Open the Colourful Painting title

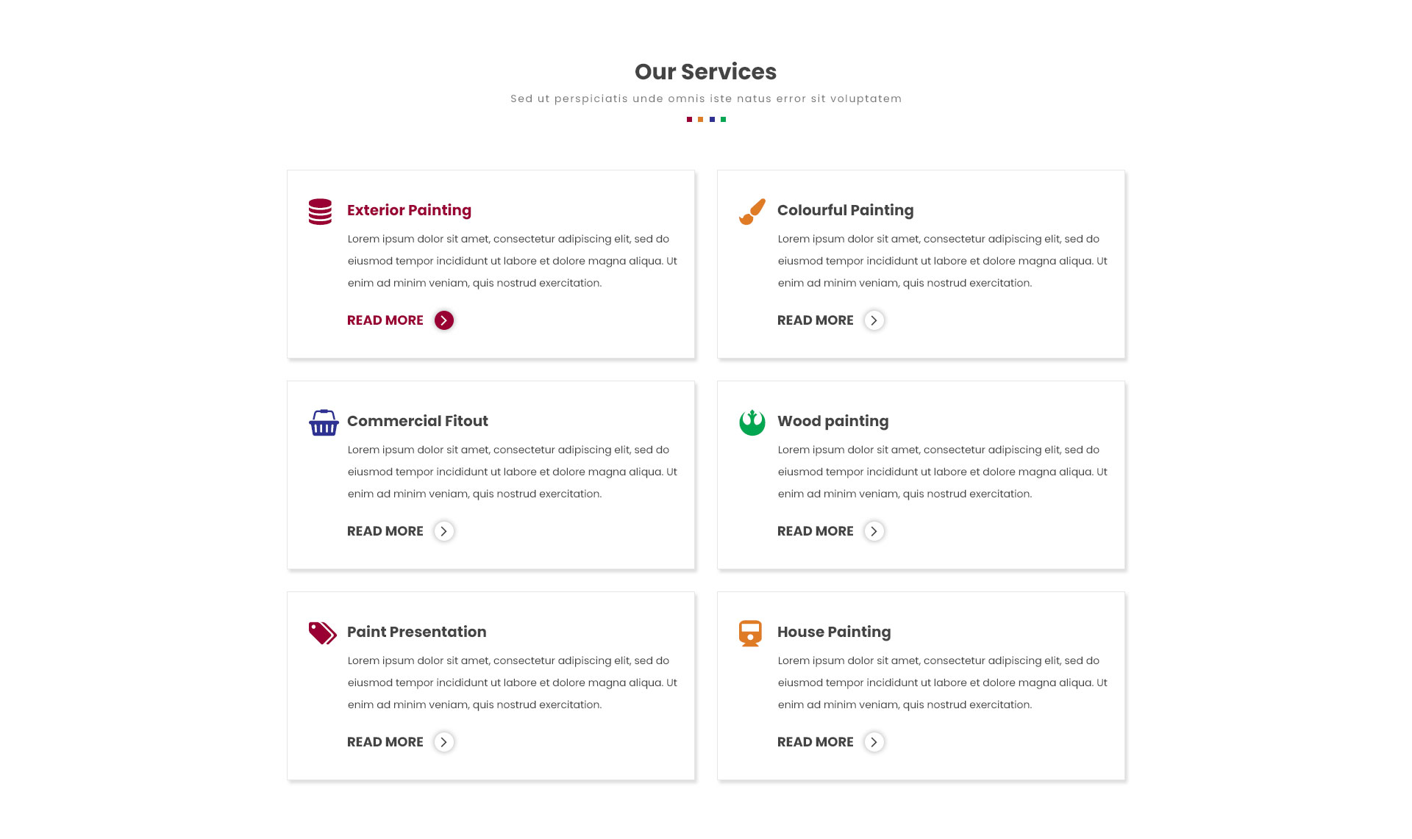pos(845,210)
